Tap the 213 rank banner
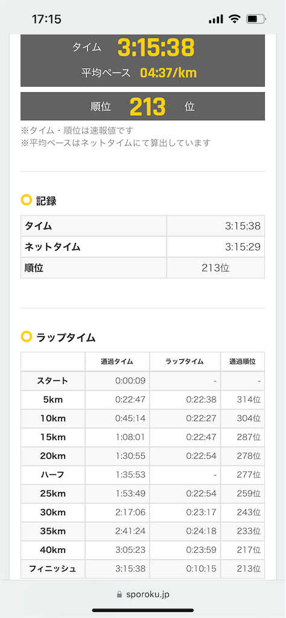Viewport: 286px width, 618px height. tap(142, 106)
